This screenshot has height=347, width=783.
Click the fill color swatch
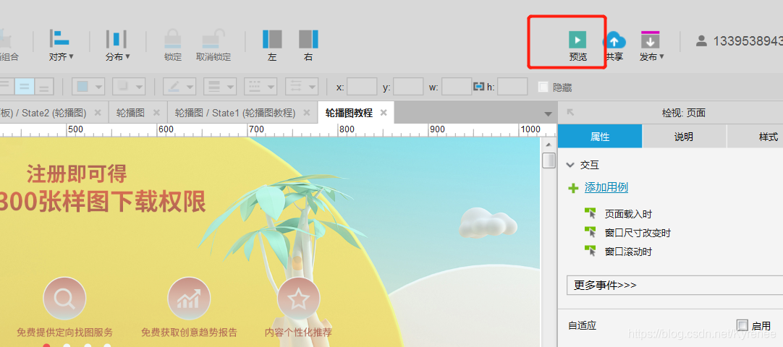82,87
